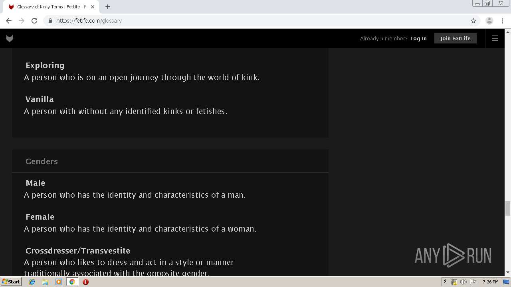Click the Vanilla definition sentence
The image size is (511, 287).
[x=126, y=111]
